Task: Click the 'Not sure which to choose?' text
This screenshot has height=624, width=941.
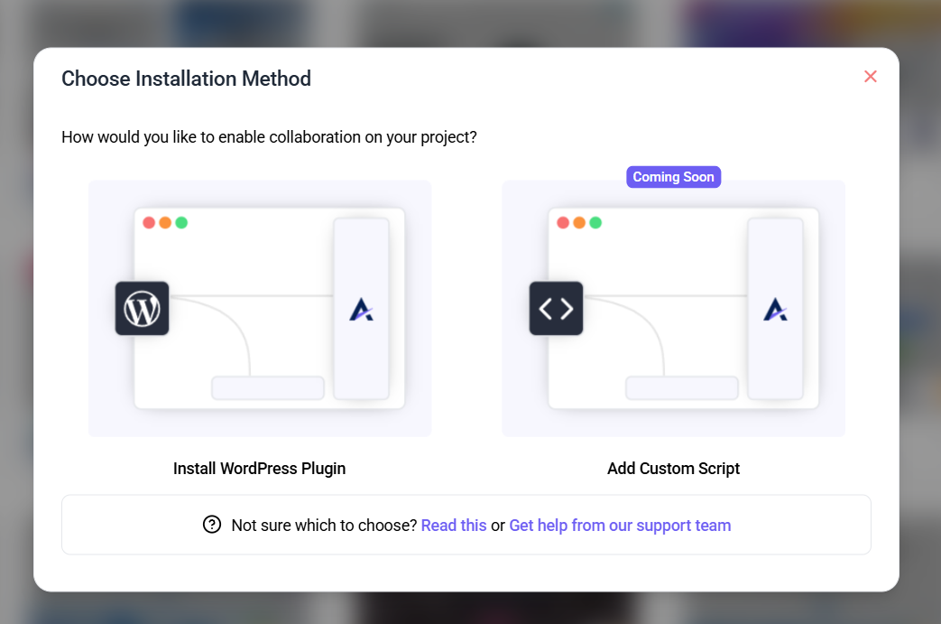Action: pyautogui.click(x=324, y=525)
